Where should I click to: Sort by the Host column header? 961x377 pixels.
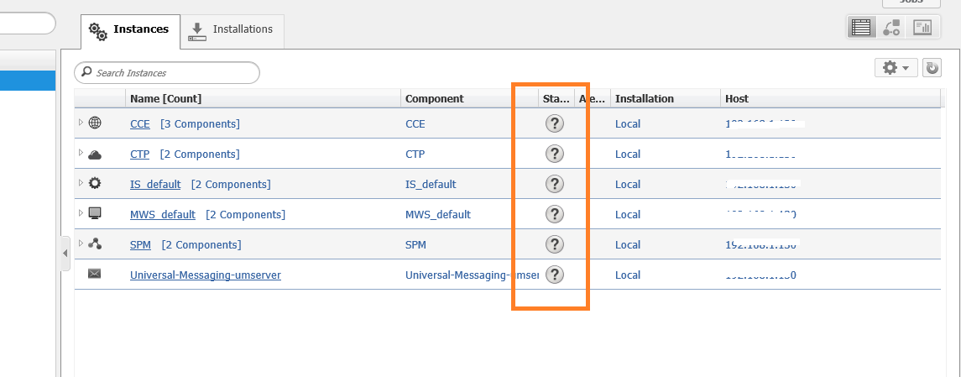point(830,99)
